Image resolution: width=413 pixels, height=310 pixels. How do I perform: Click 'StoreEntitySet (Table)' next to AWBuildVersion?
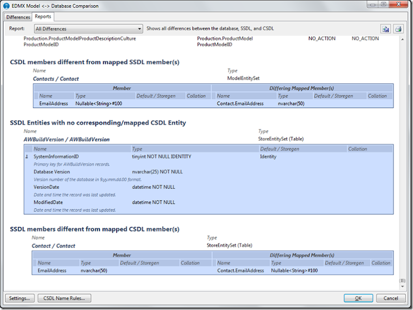pos(281,139)
